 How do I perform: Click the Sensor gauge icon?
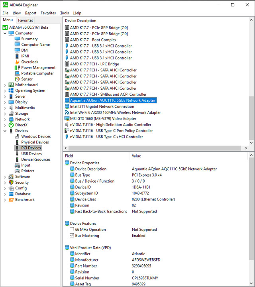coord(17,79)
